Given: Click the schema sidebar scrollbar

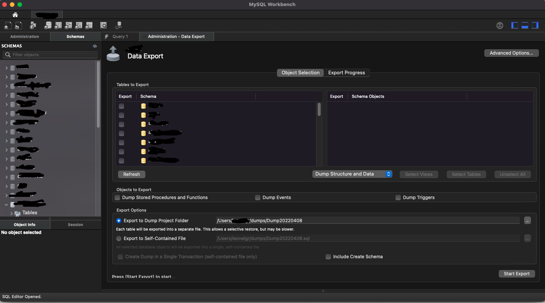Looking at the screenshot, I should click(x=99, y=95).
